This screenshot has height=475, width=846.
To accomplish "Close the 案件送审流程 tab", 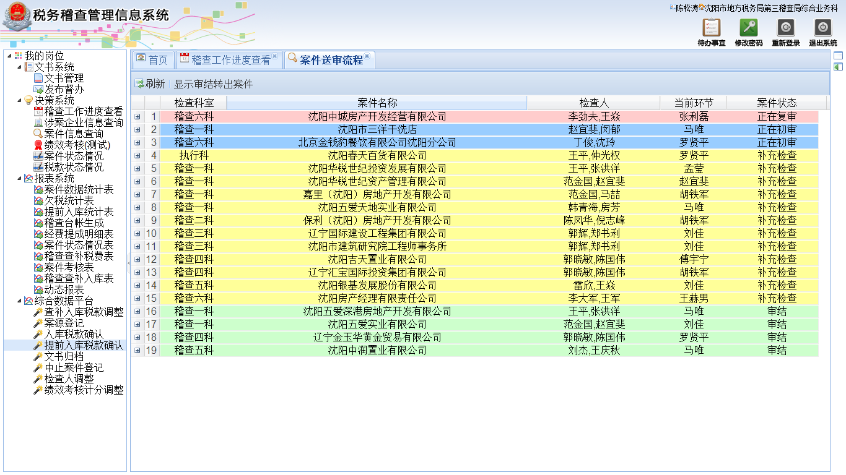I will (367, 56).
